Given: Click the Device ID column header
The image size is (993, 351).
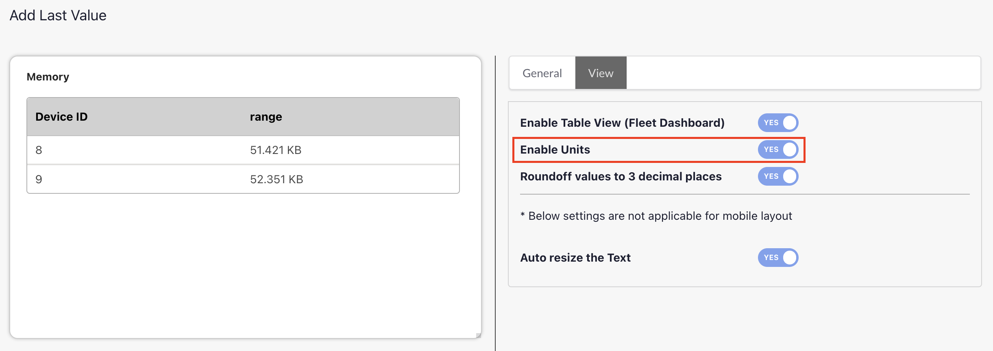Looking at the screenshot, I should pyautogui.click(x=61, y=117).
